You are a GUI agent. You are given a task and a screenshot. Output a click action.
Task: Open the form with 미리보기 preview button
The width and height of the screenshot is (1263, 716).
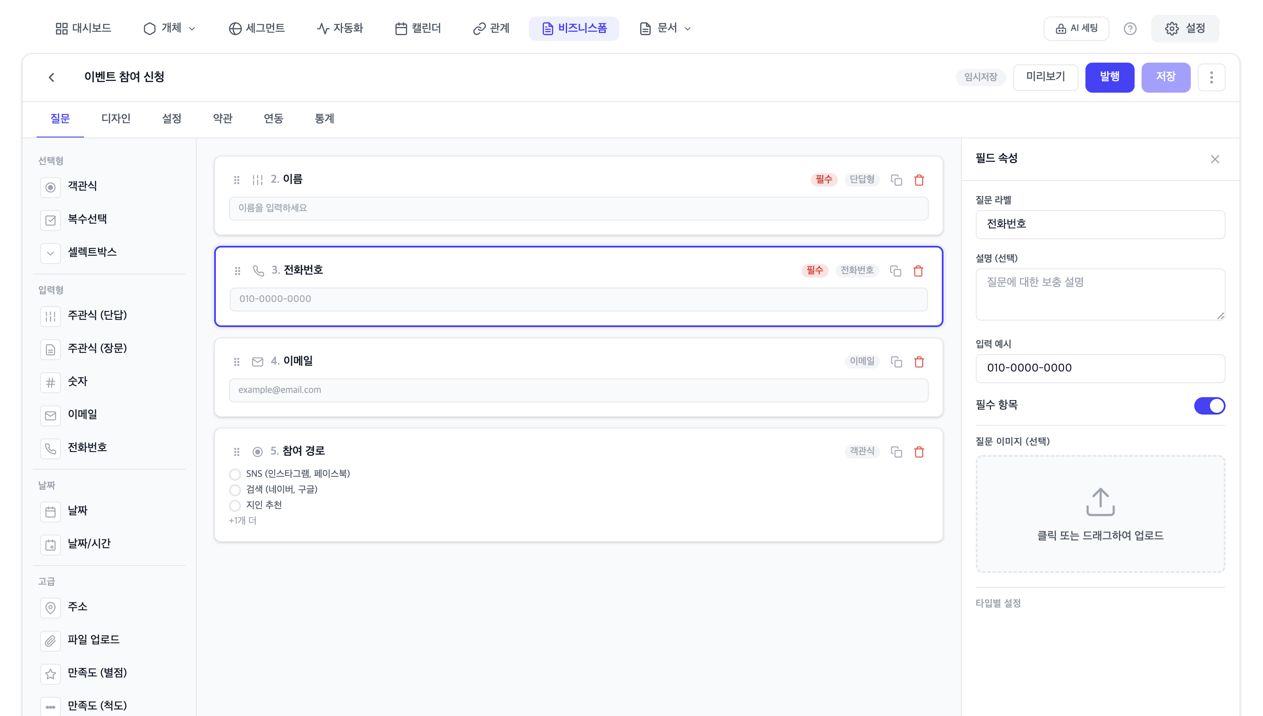(1045, 77)
